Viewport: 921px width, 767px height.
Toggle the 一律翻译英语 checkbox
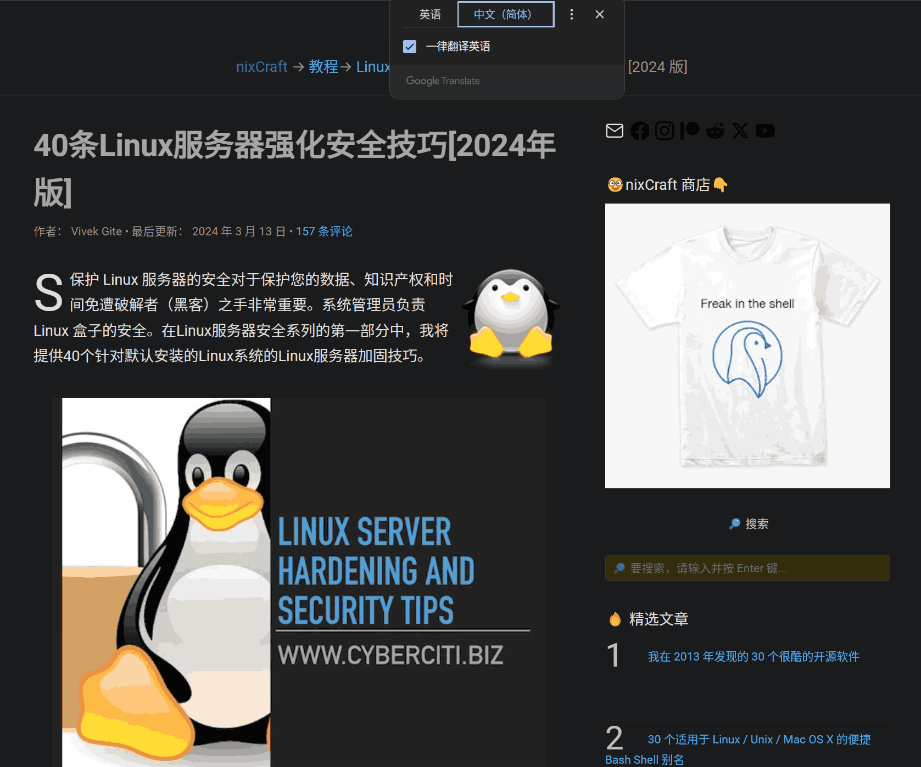(410, 47)
